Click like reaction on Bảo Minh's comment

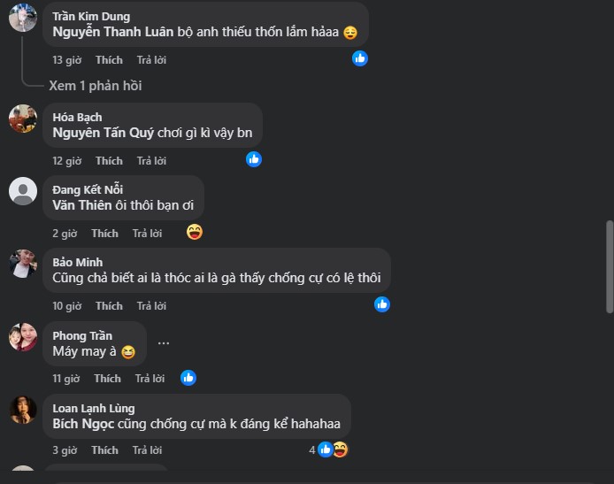(x=382, y=304)
